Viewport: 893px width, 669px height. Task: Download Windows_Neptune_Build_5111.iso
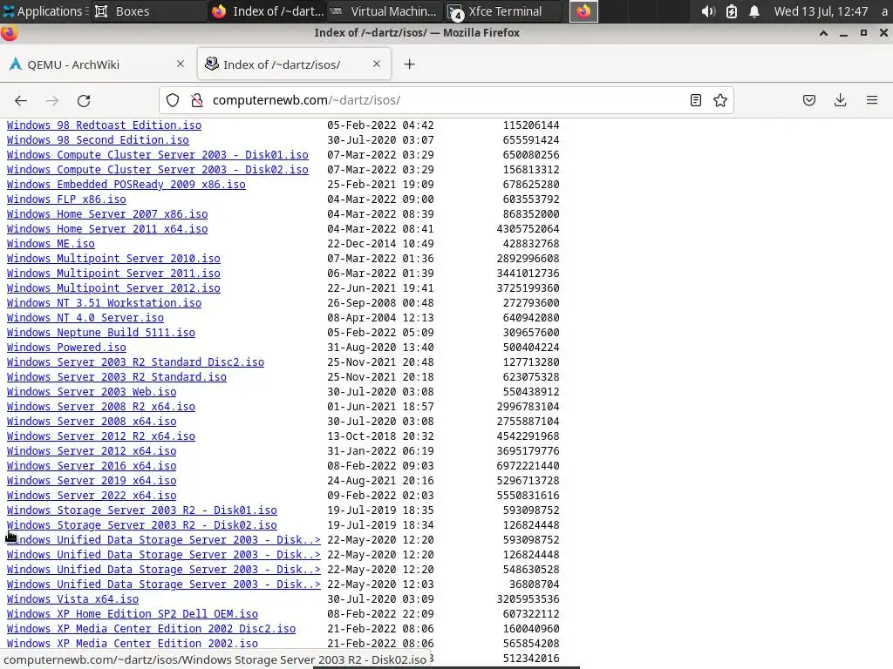tap(101, 332)
